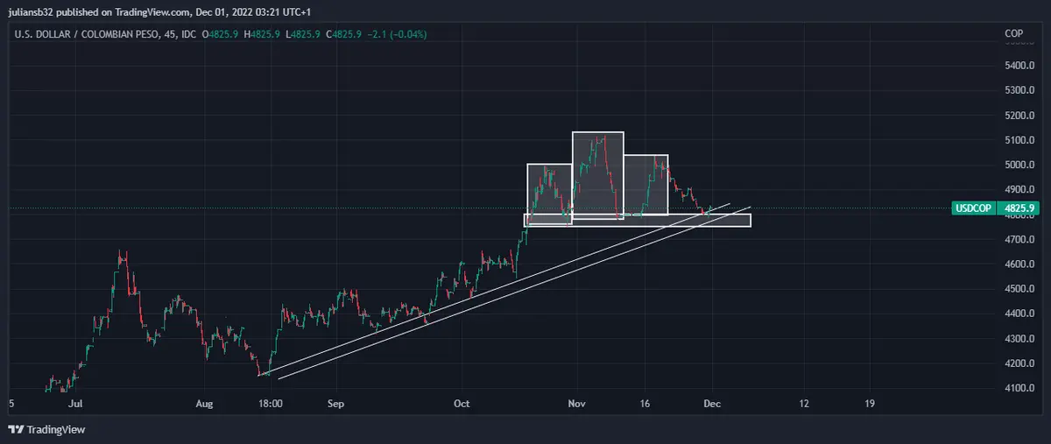Image resolution: width=1051 pixels, height=444 pixels.
Task: Select the tallest head rectangle drawing
Action: [598, 132]
